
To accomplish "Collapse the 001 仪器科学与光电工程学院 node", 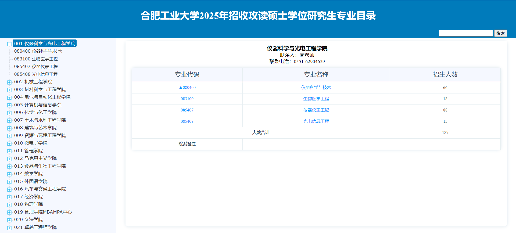I will [x=9, y=44].
